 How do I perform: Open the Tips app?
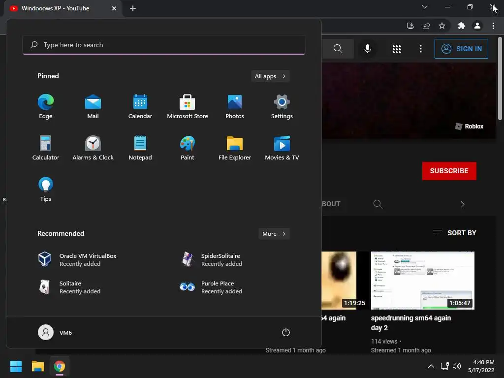pos(46,189)
